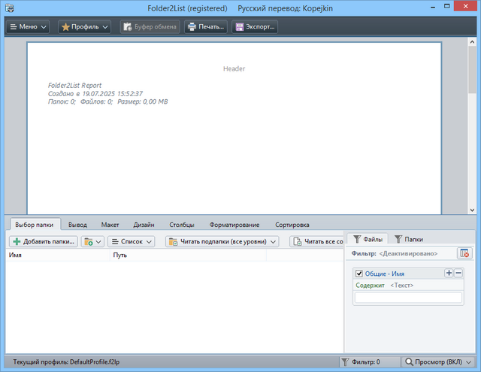Click Текущий профиль status text
This screenshot has height=372, width=481.
click(x=66, y=362)
